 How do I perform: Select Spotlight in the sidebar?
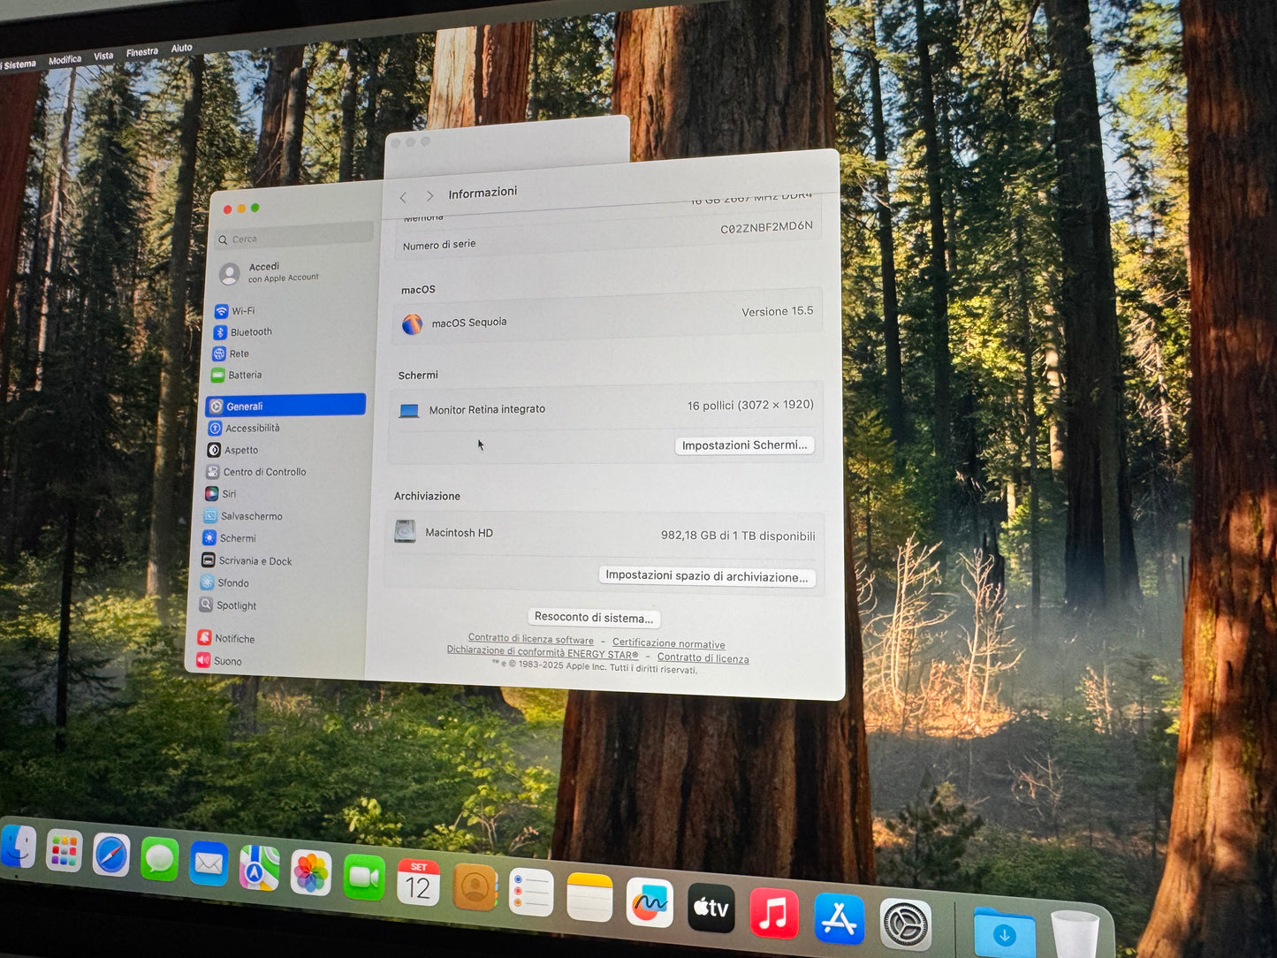pyautogui.click(x=236, y=606)
